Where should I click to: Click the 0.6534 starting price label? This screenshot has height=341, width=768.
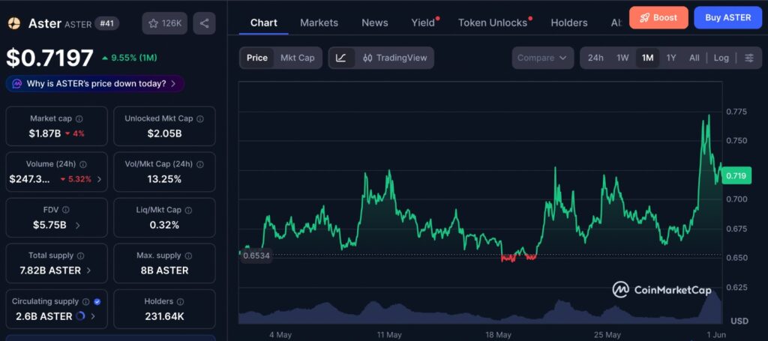(256, 255)
